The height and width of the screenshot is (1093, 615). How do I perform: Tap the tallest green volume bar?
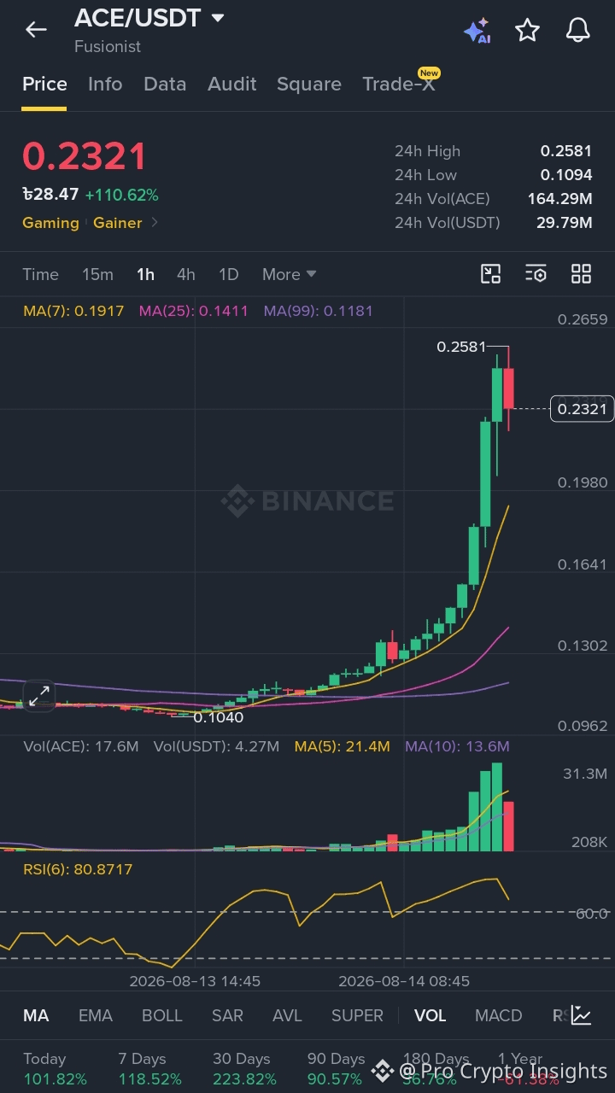(497, 807)
